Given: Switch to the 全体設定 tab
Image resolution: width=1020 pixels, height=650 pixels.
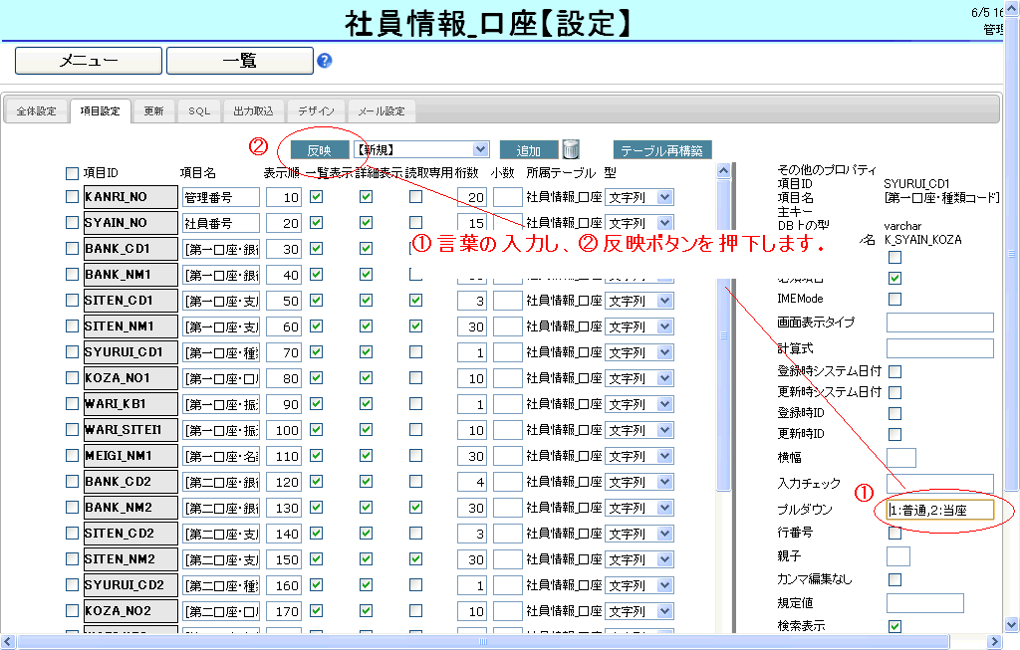Looking at the screenshot, I should pos(37,111).
